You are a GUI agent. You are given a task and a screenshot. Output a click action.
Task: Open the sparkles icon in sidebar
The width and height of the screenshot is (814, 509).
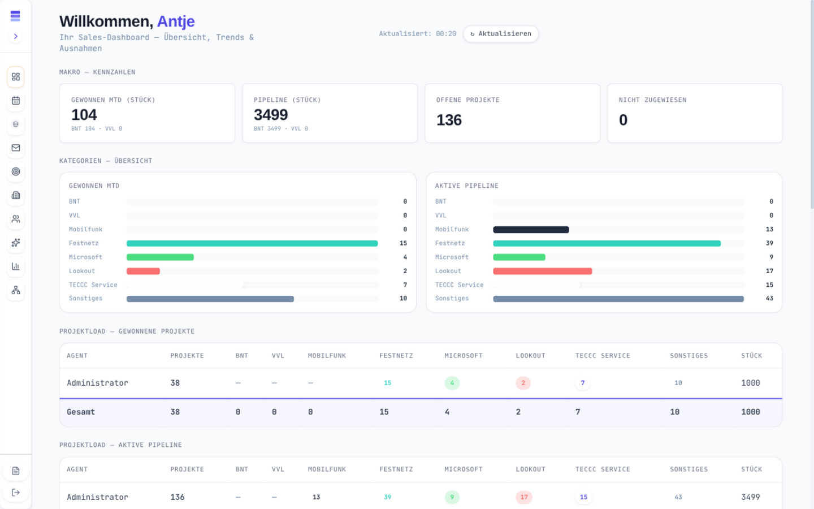(x=16, y=243)
